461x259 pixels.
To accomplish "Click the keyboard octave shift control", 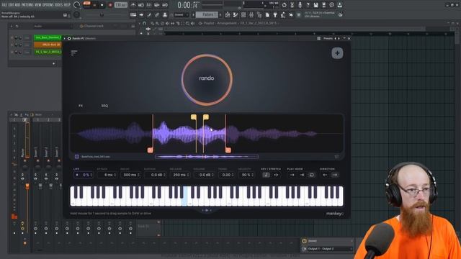I will 207,210.
